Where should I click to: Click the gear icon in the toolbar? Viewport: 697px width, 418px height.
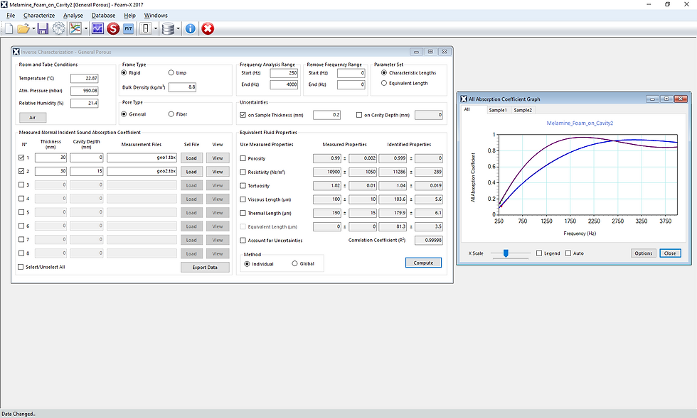click(x=58, y=29)
